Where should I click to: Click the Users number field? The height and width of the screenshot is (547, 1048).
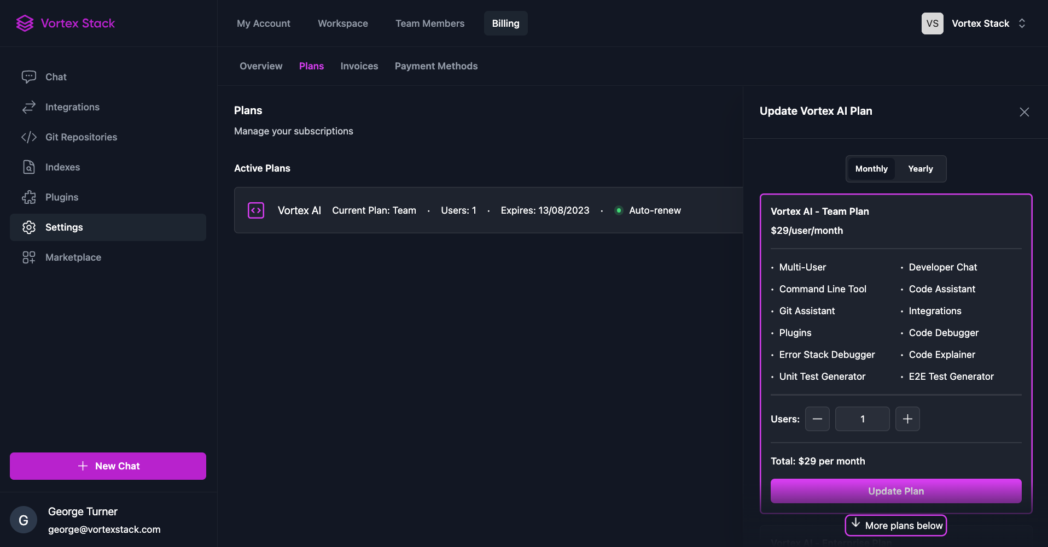[x=863, y=419]
